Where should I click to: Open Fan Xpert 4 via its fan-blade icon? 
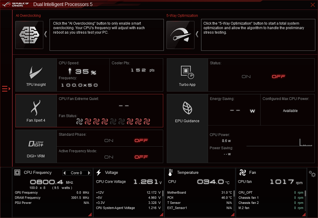click(x=36, y=108)
